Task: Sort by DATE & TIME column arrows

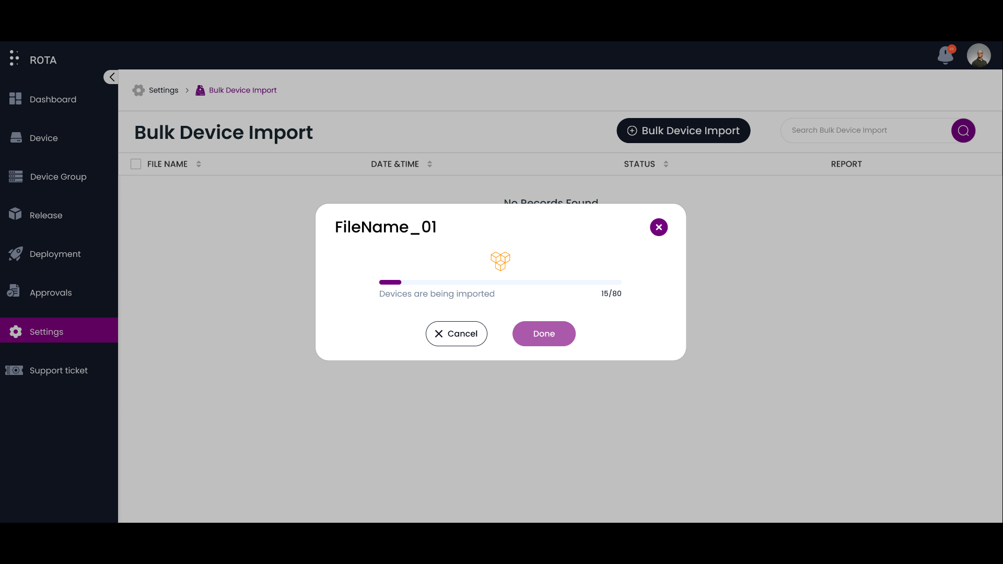Action: pos(429,164)
